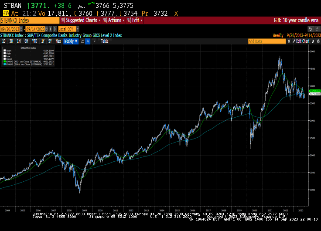Select 1Y time range
The image size is (321, 231).
43,41
